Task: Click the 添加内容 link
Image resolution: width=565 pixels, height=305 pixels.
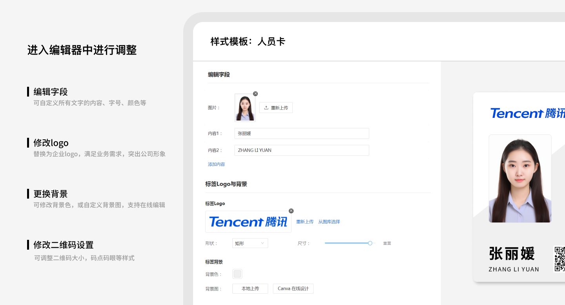Action: tap(217, 164)
